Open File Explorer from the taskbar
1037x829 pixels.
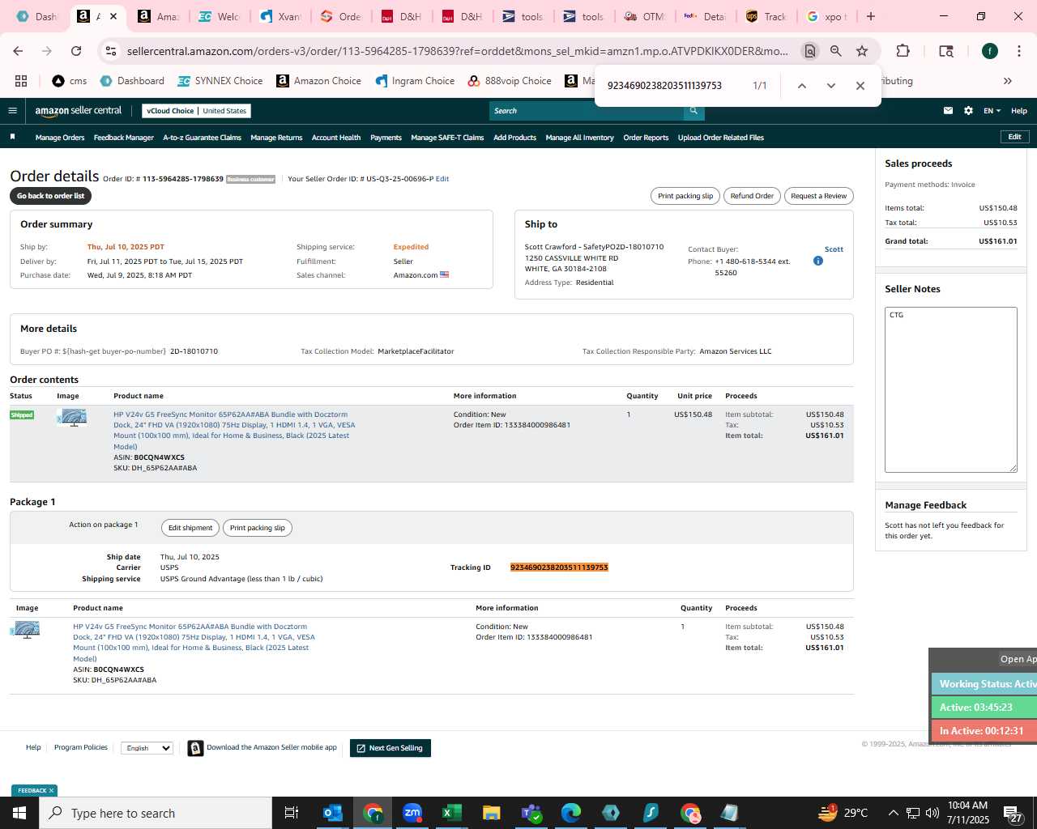[491, 813]
